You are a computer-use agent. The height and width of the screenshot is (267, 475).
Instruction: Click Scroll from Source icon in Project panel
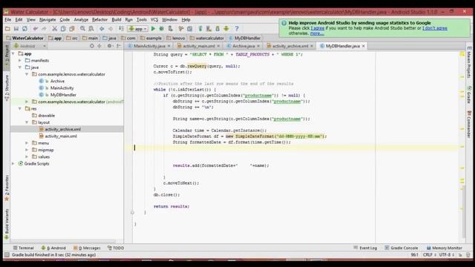tap(92, 46)
